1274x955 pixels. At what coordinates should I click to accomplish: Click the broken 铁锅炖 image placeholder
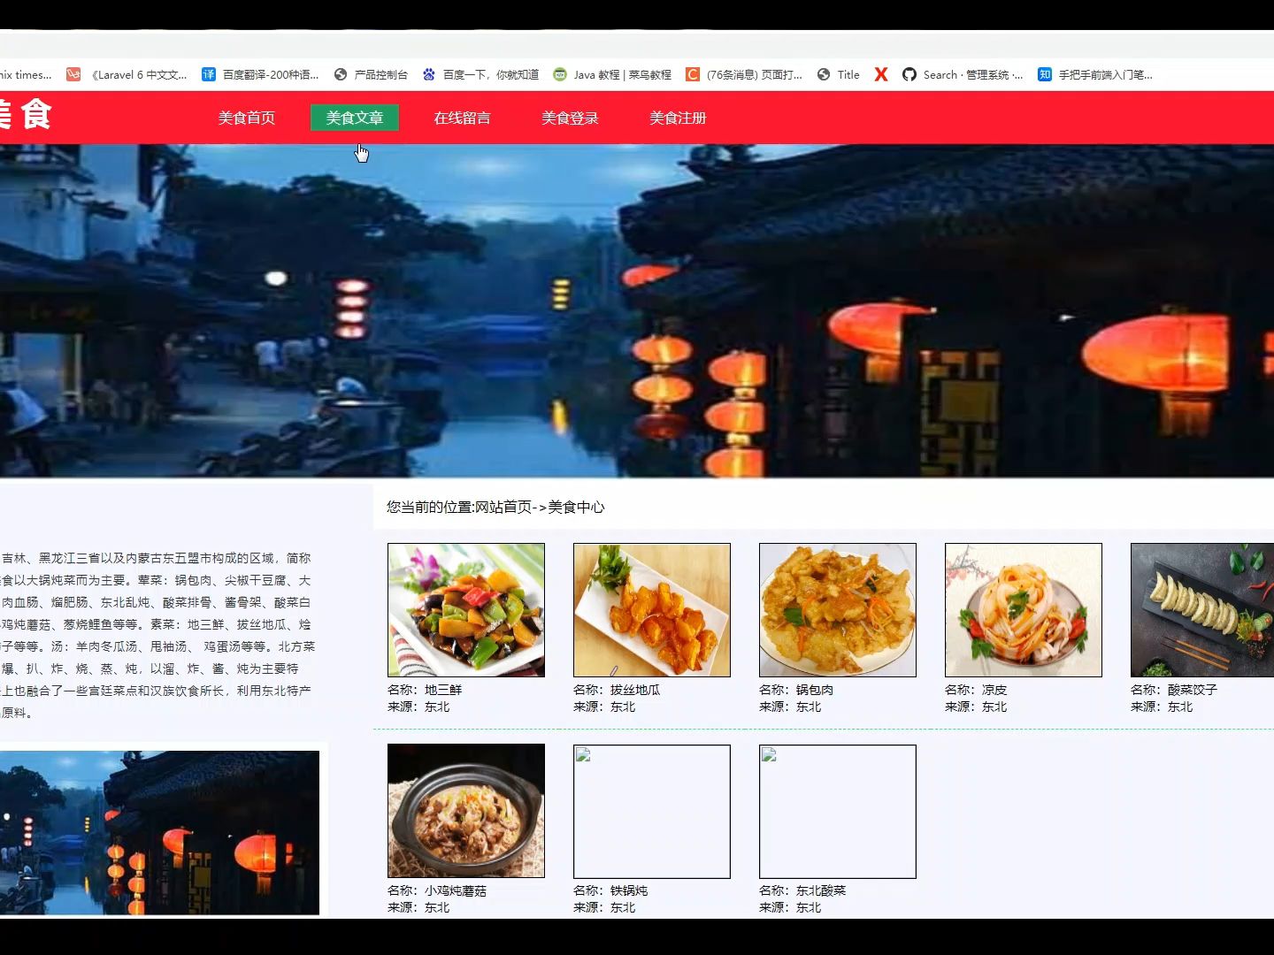[x=651, y=811]
